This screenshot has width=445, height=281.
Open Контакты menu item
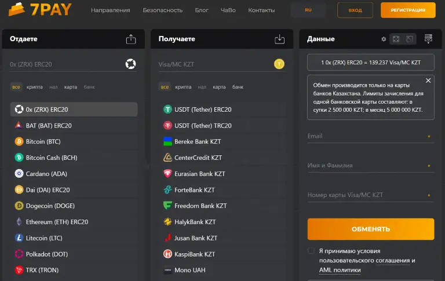point(261,10)
